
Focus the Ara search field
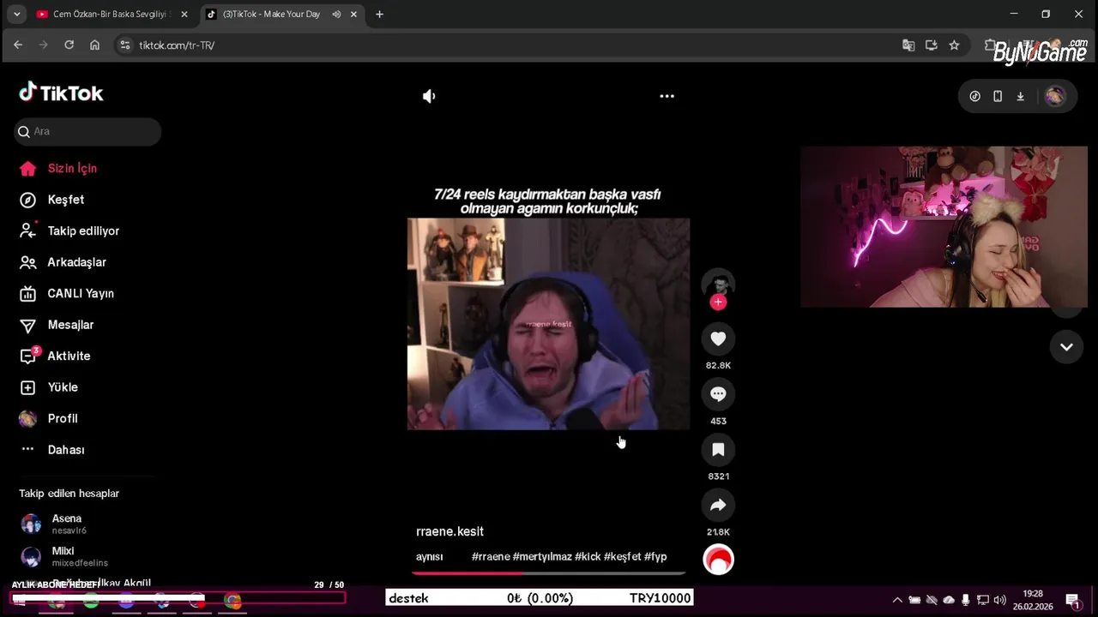pyautogui.click(x=87, y=131)
